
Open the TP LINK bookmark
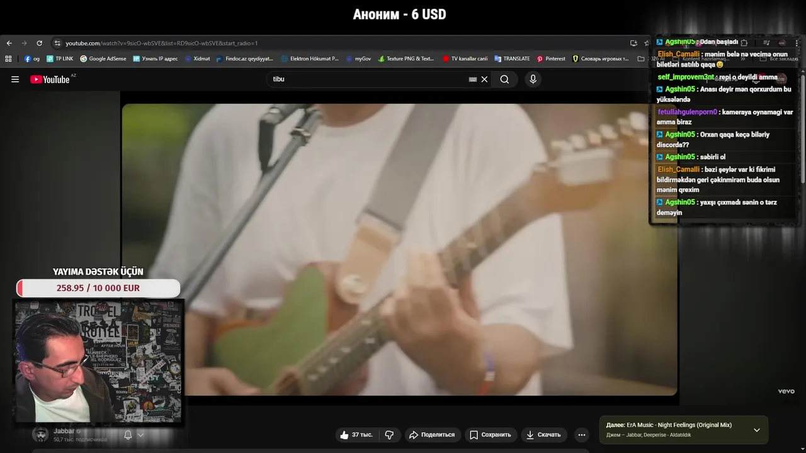pyautogui.click(x=60, y=59)
